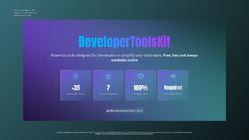Viewport: 249px width, 140px height.
Task: Click the lightning bolt icon above +35
Action: (76, 76)
